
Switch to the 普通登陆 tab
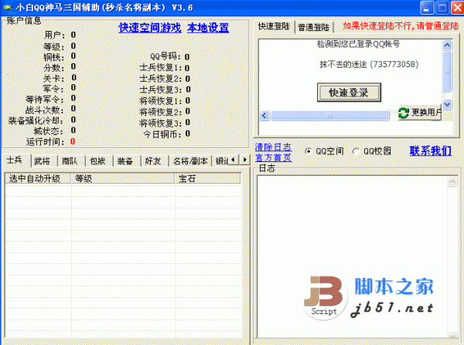tap(313, 27)
